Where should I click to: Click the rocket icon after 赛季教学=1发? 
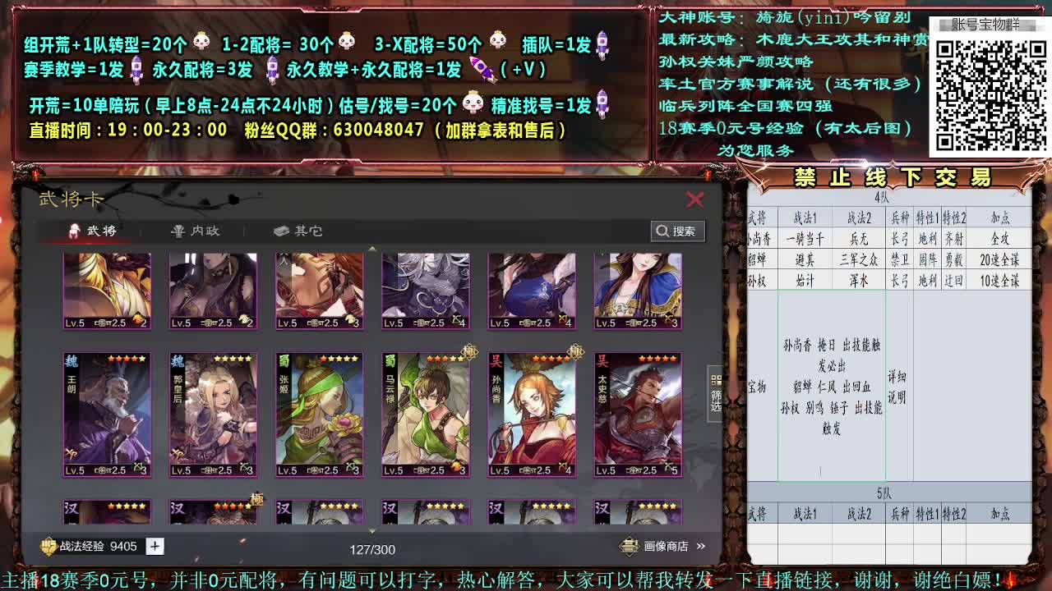(x=137, y=69)
